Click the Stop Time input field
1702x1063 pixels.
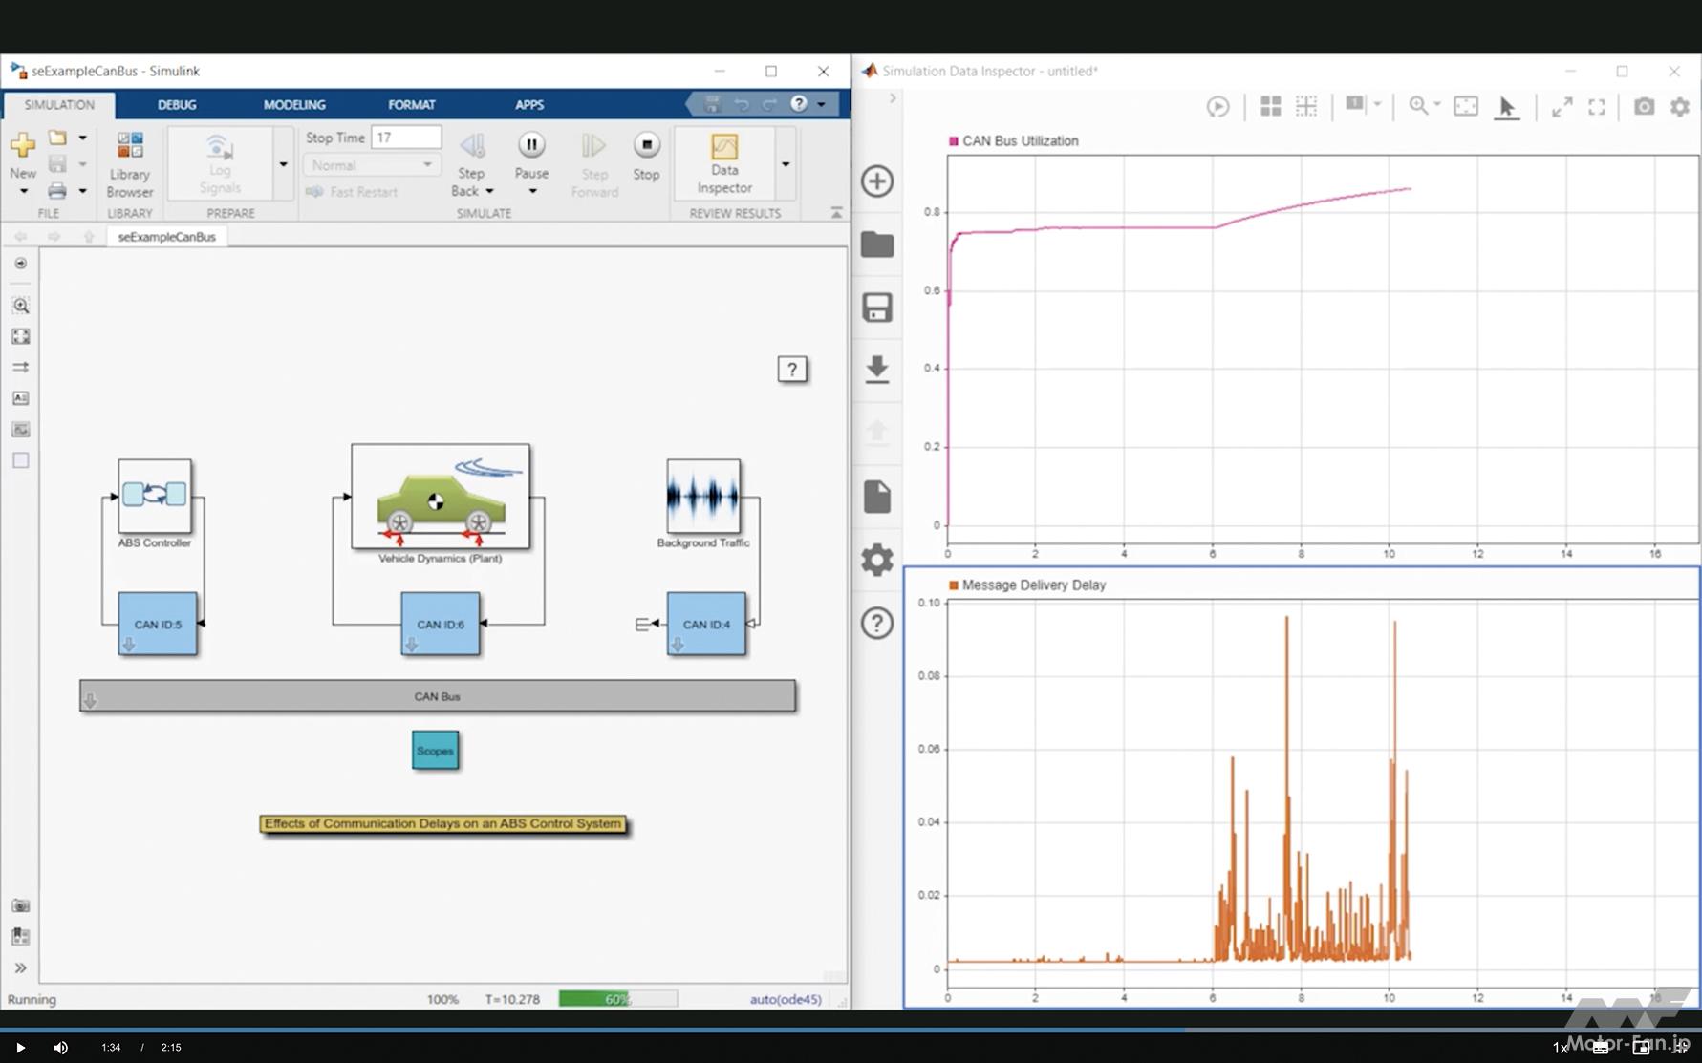click(406, 138)
